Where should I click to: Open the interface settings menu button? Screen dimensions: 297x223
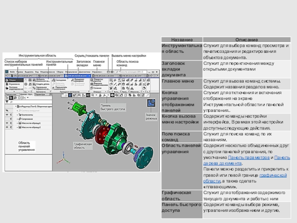(x=112, y=72)
